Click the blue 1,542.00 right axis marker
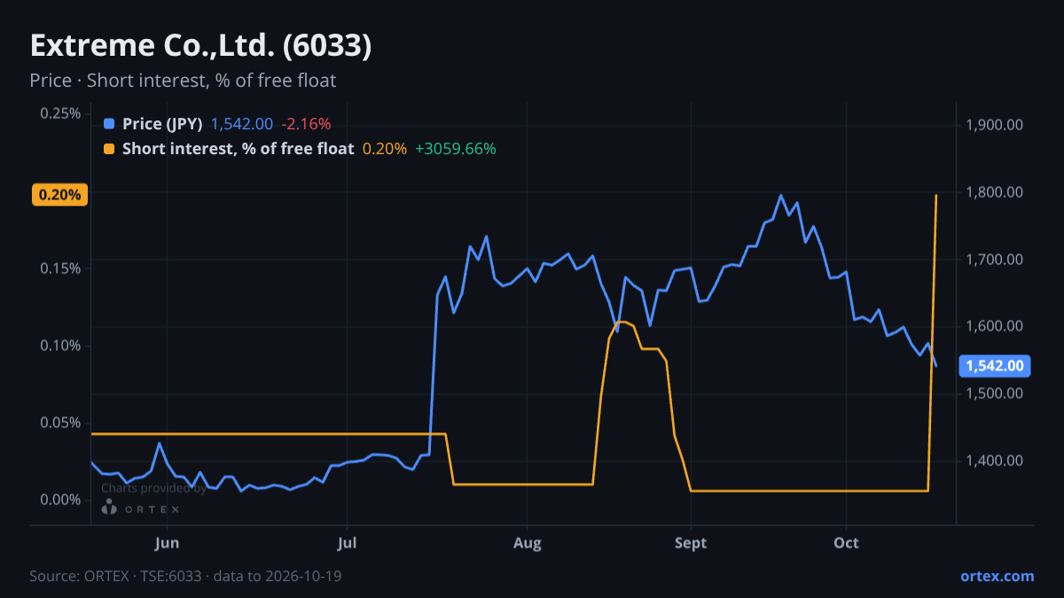1064x598 pixels. click(x=995, y=366)
